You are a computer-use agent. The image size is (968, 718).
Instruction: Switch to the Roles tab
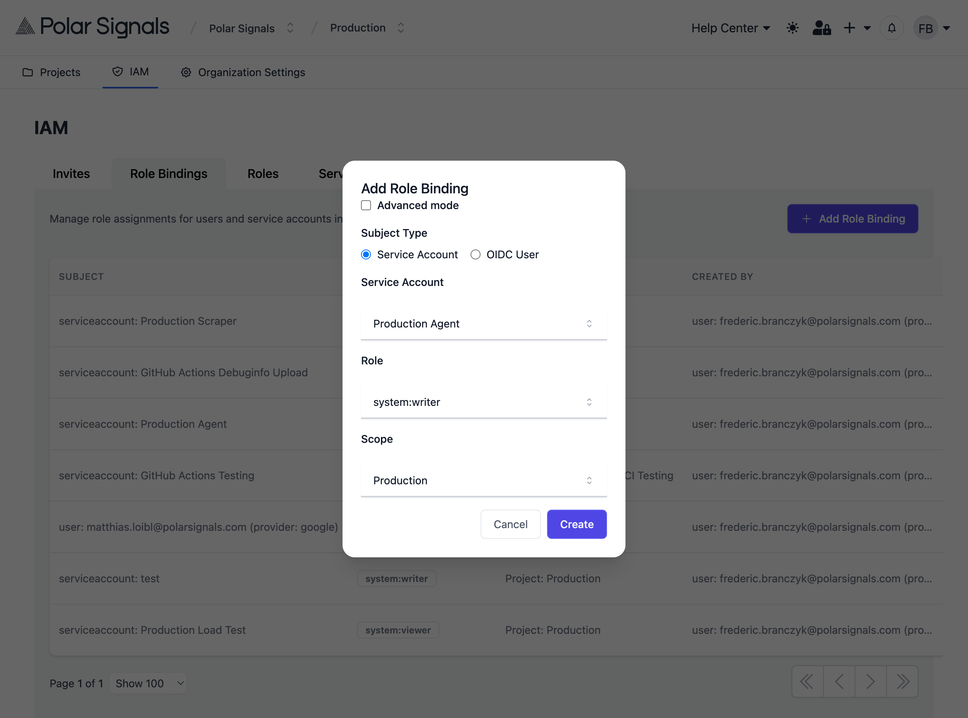262,173
